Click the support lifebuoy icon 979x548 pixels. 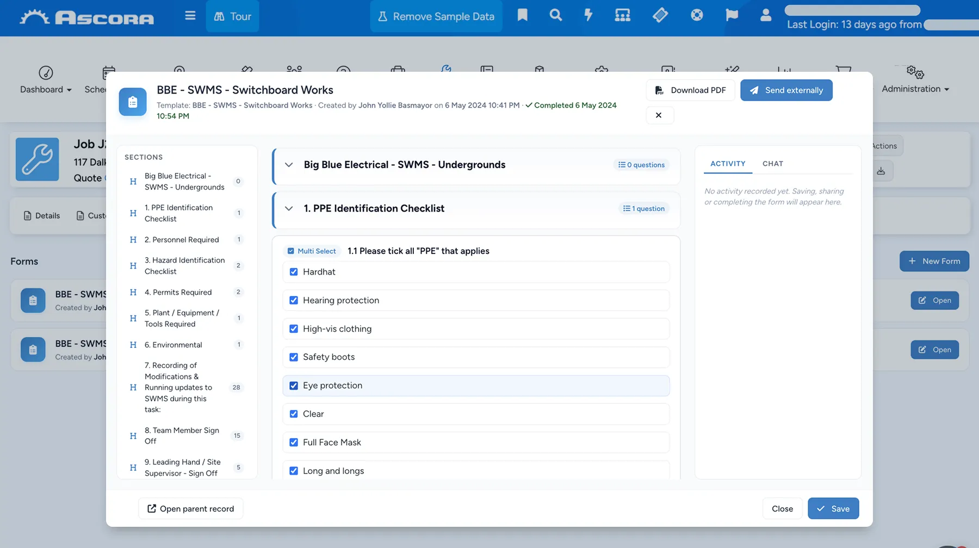point(697,15)
